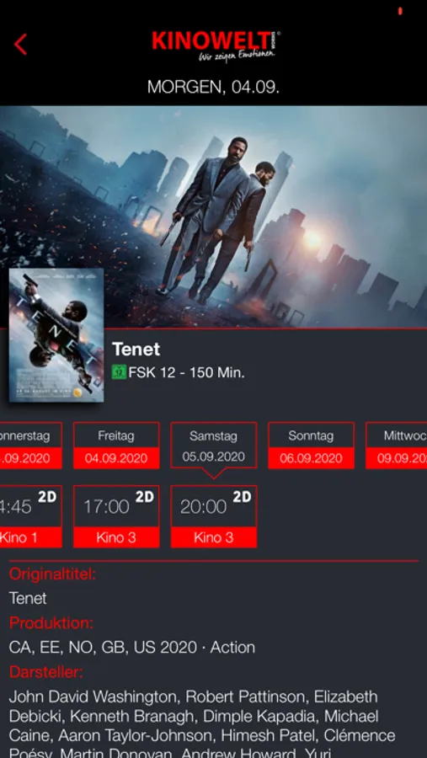
Task: Select the Freitag 04.09.2020 tab
Action: click(x=116, y=446)
